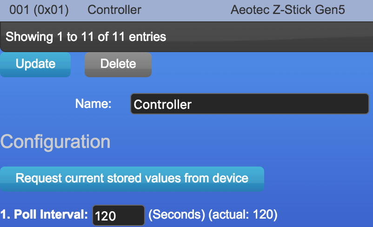The width and height of the screenshot is (373, 227).
Task: Click the hex value (0x01) in the row
Action: pyautogui.click(x=51, y=9)
